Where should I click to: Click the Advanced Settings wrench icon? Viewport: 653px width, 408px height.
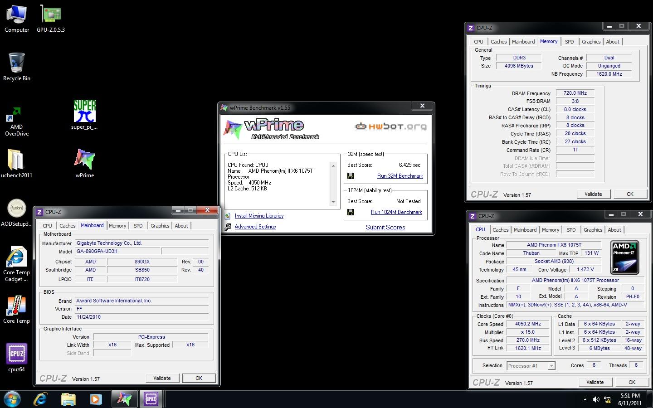(x=228, y=227)
